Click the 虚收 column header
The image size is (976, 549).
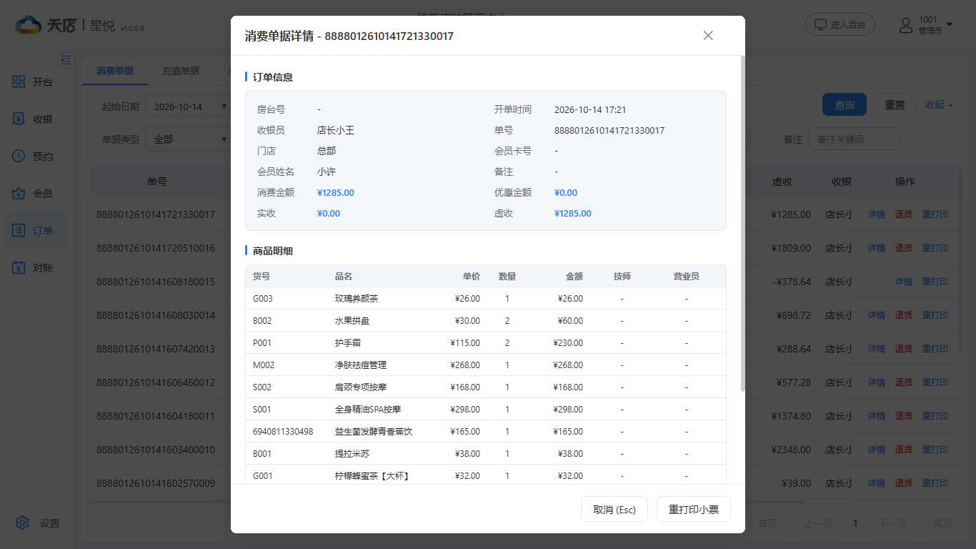click(782, 182)
